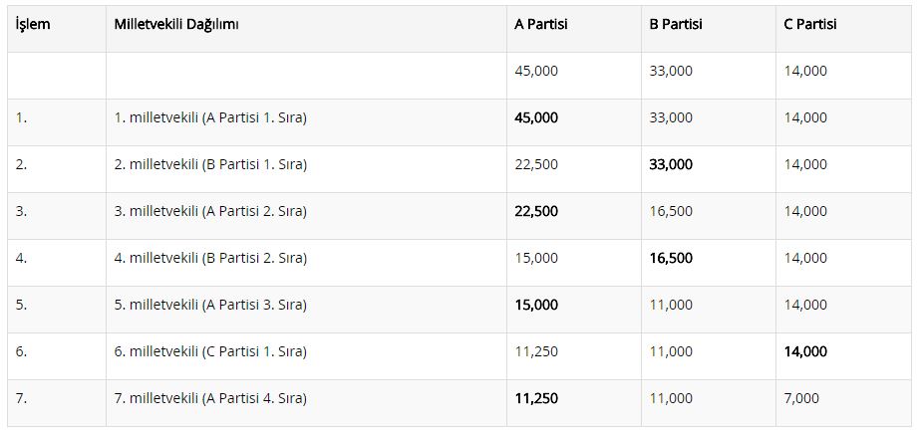Click "1. milletvekili (A Partisi 1. Sıra)" cell

pos(210,117)
